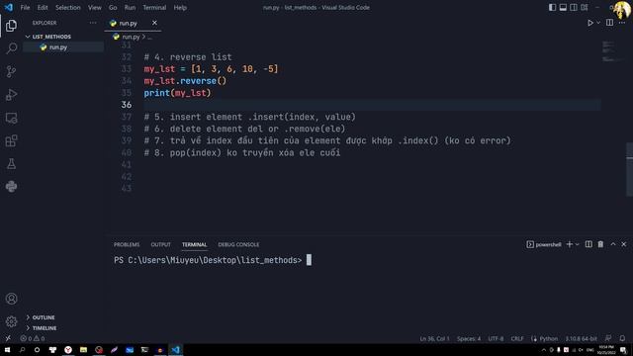Split the terminal panel
The width and height of the screenshot is (633, 356).
click(588, 244)
